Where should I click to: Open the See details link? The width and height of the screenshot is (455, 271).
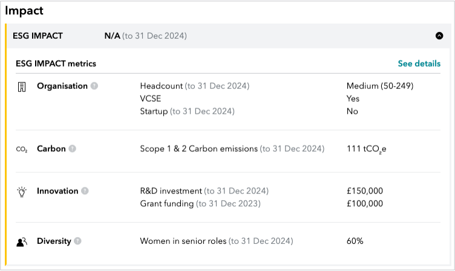419,64
